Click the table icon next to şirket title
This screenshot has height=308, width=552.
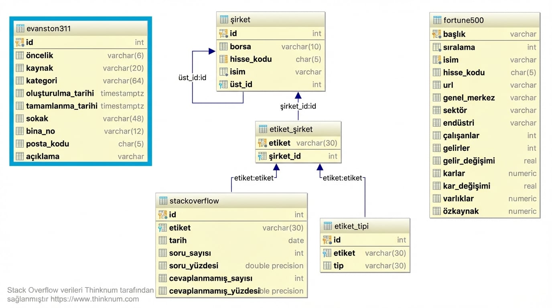point(224,20)
